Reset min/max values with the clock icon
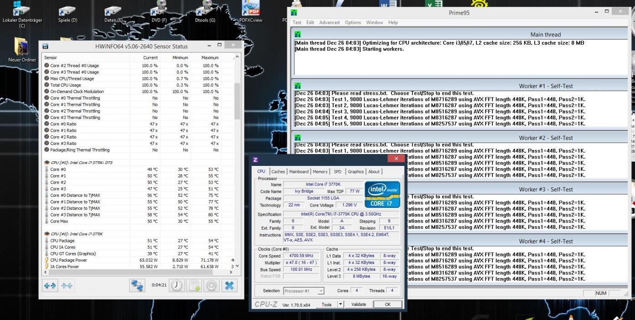Viewport: 635px width, 320px height. (176, 285)
